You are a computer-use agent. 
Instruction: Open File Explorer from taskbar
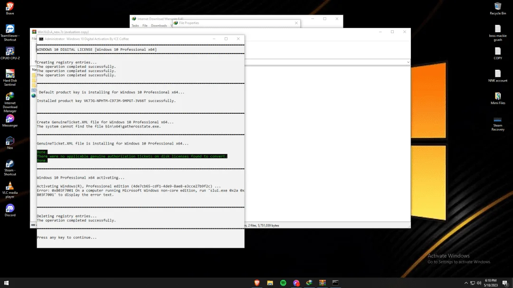(270, 283)
